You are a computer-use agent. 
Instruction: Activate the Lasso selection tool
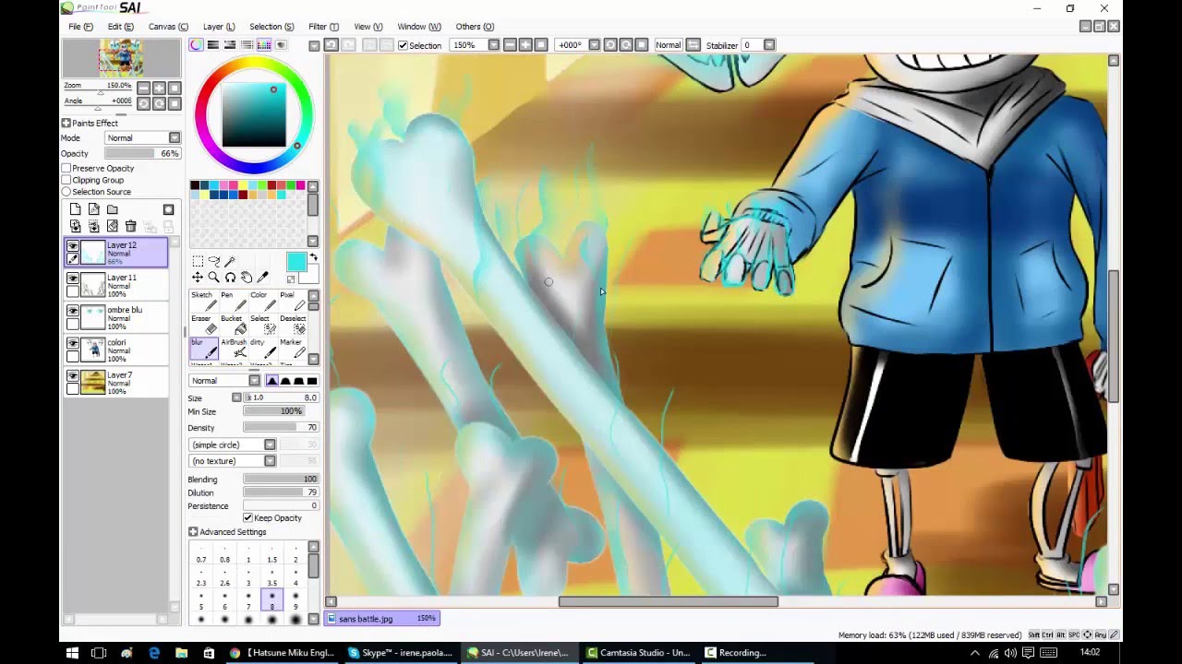click(214, 262)
